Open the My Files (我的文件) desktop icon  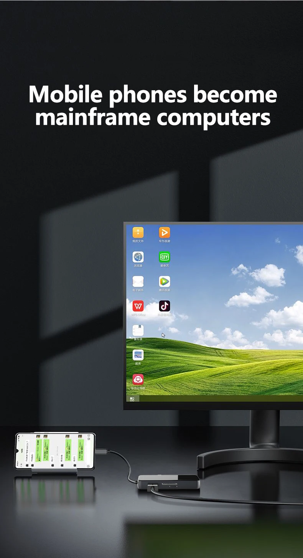click(138, 233)
